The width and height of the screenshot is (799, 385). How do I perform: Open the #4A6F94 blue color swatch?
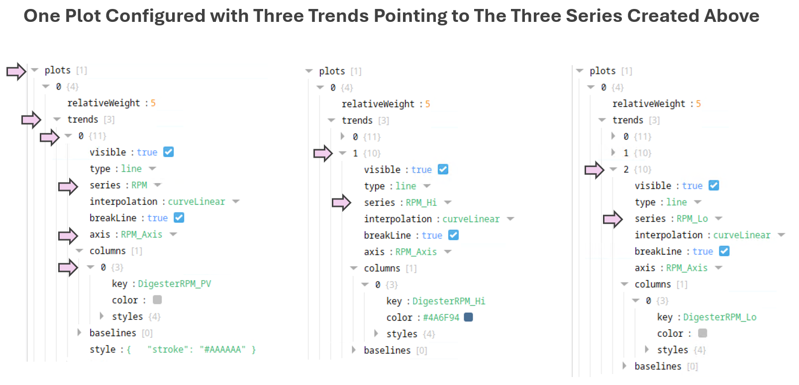468,317
